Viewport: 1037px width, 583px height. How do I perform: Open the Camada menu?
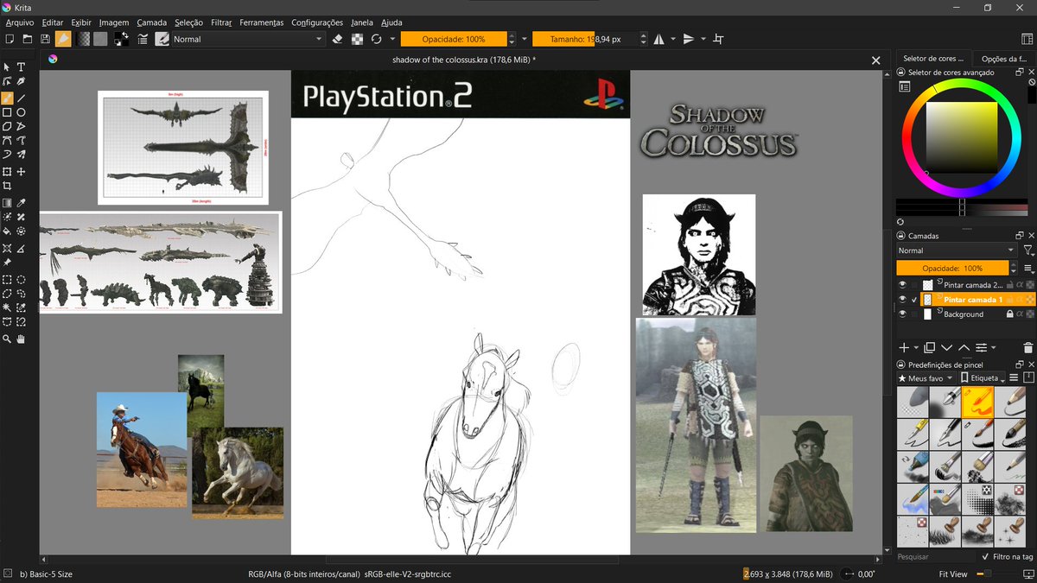[151, 22]
